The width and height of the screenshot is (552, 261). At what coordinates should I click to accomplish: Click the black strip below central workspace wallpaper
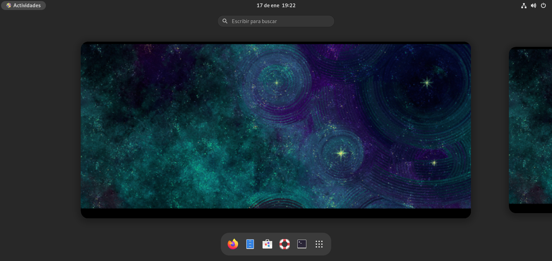tap(276, 213)
